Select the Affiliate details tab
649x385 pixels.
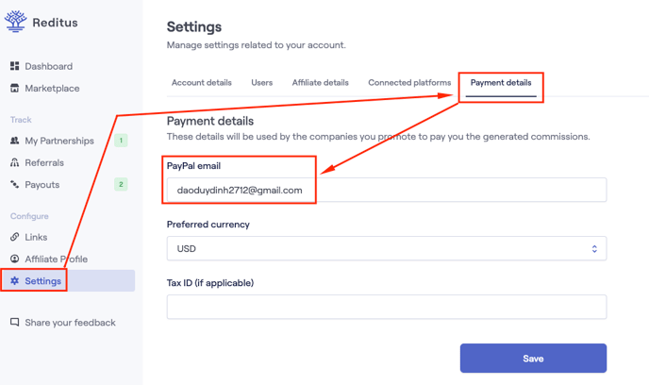pos(321,82)
